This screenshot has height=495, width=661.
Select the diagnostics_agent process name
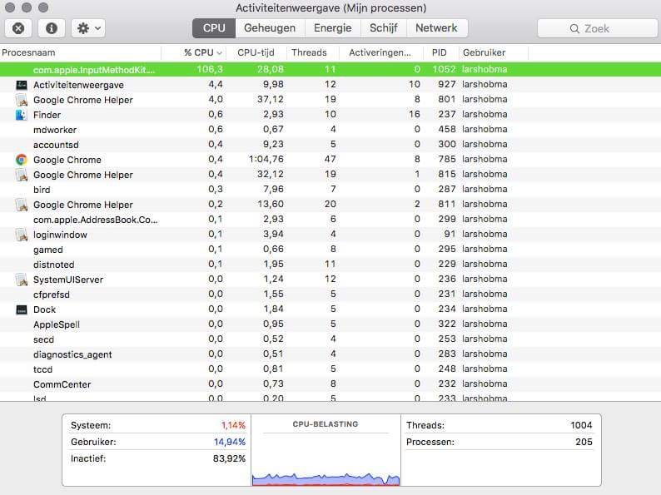(x=72, y=354)
